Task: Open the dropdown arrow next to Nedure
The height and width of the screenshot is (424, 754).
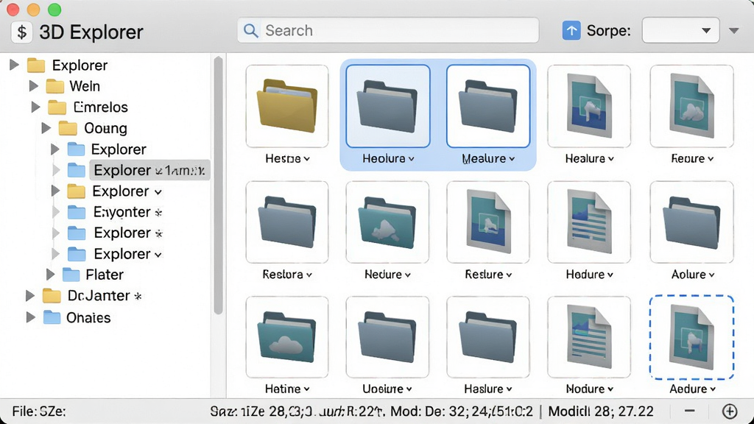Action: tap(408, 275)
